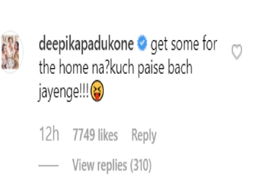Image resolution: width=272 pixels, height=181 pixels.
Task: Show all 310 replies
Action: pos(112,165)
